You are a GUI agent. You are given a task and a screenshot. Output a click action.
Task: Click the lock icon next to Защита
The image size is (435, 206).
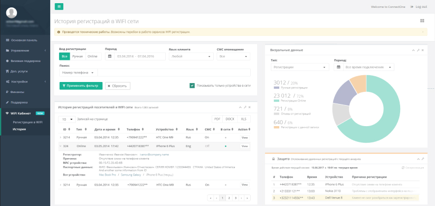coord(273,159)
